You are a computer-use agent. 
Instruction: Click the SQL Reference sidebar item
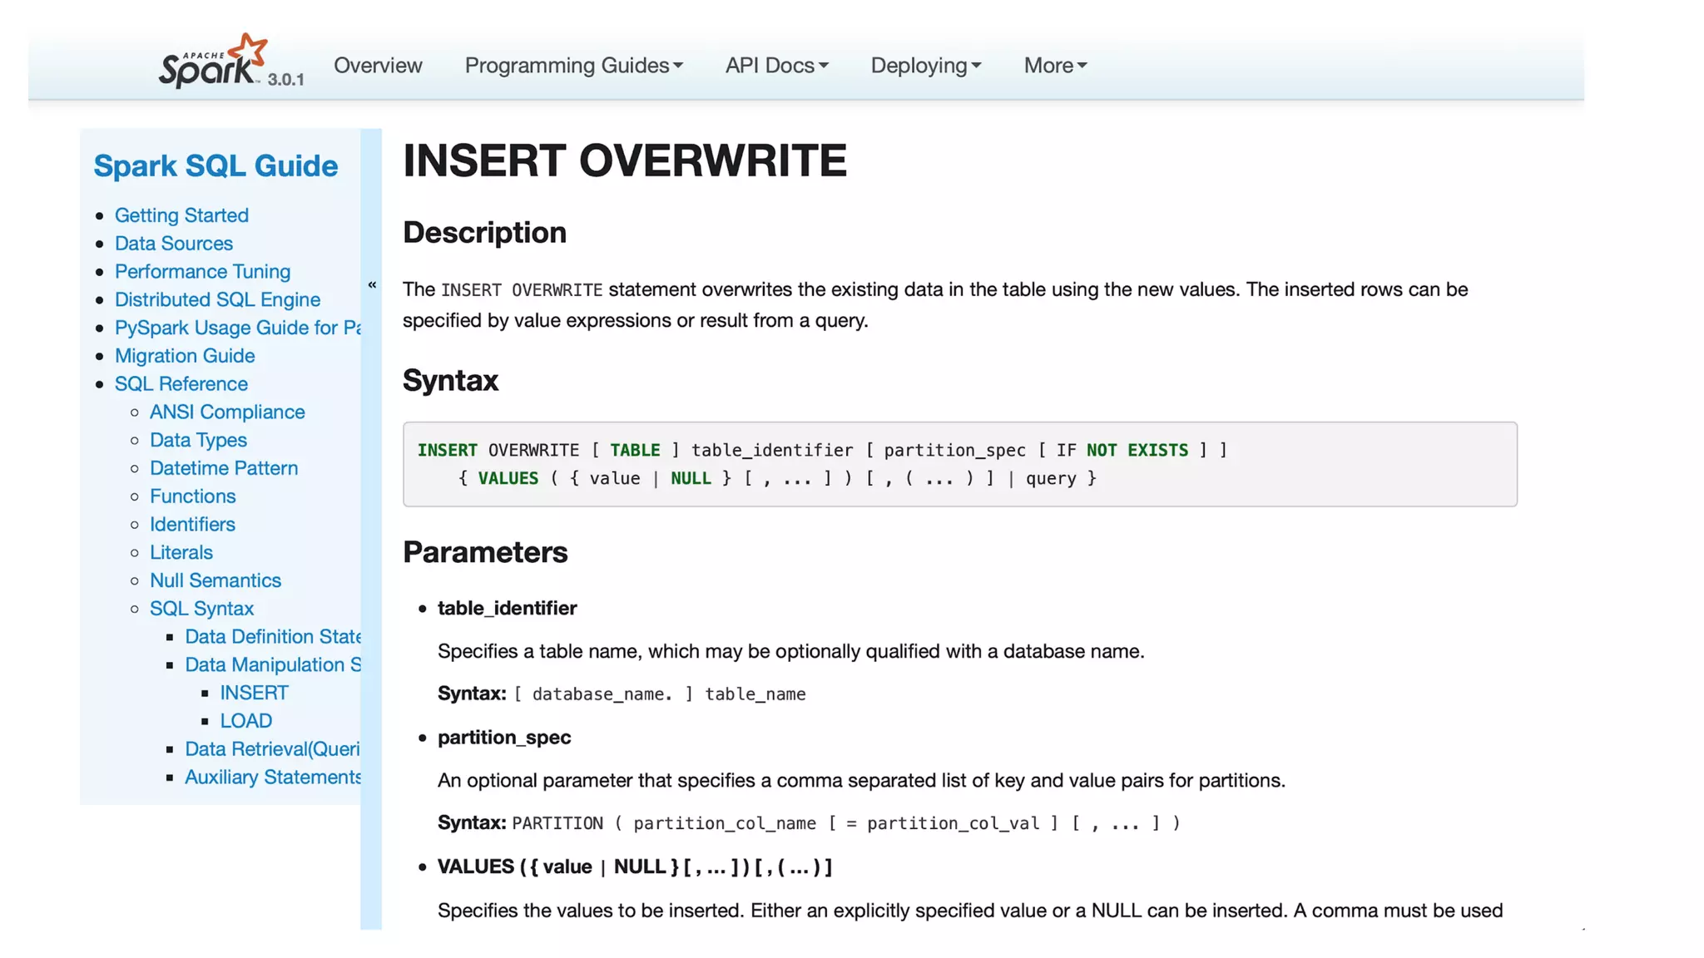coord(181,384)
